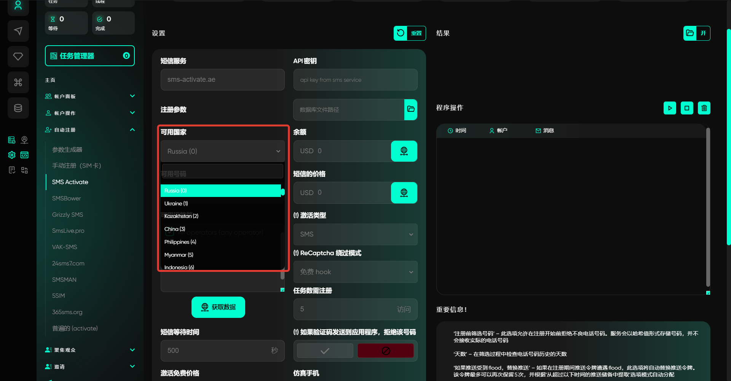Viewport: 731px width, 381px height.
Task: Click the play icon in program operations
Action: (x=670, y=108)
